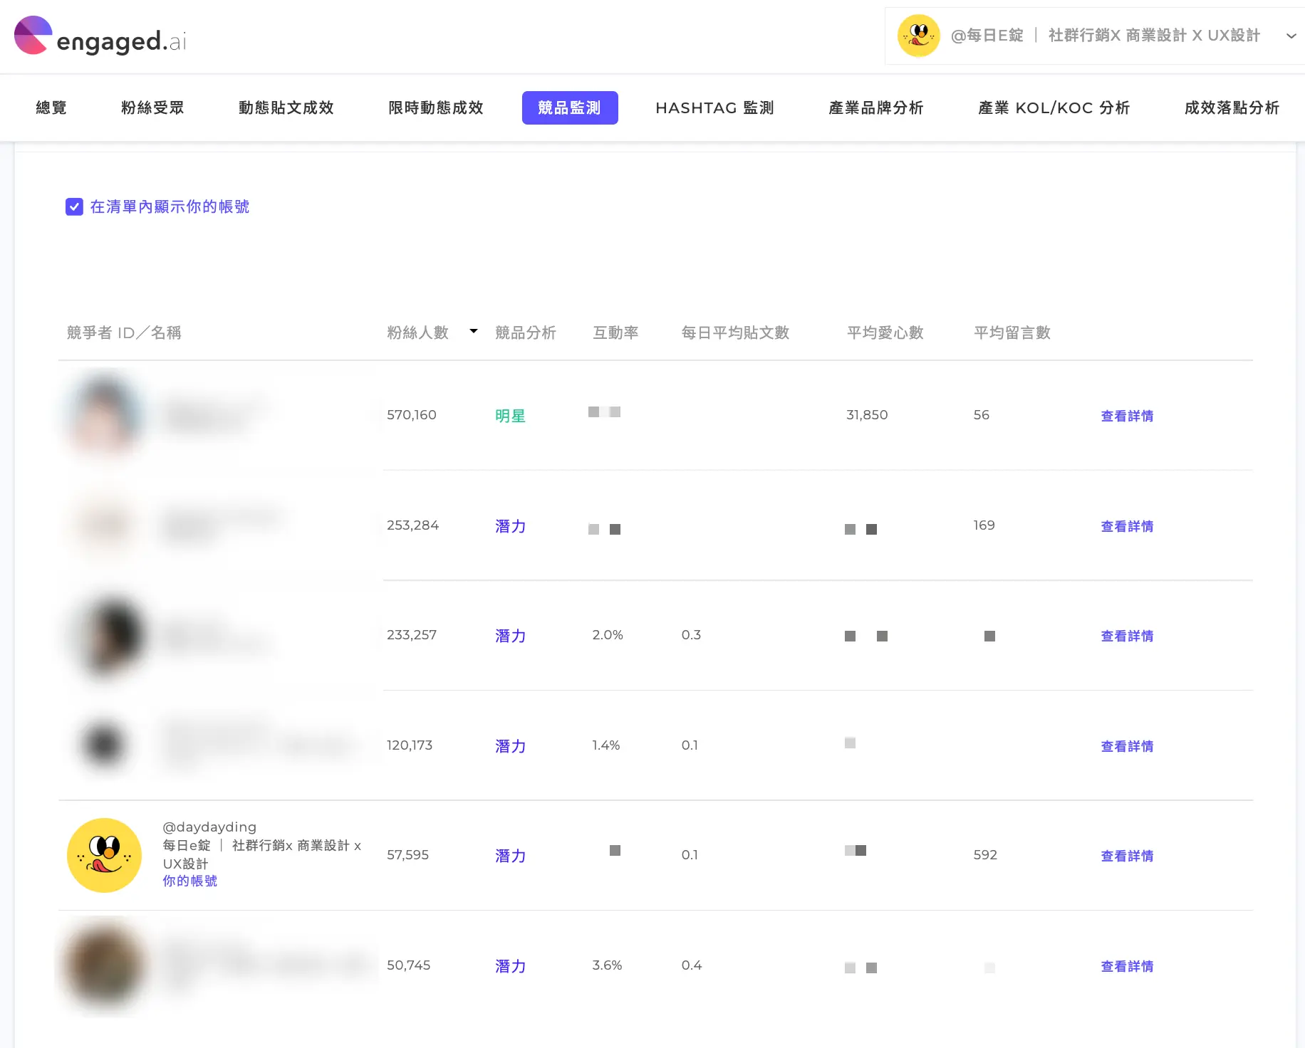Switch to 粉絲受眾 tab
Image resolution: width=1305 pixels, height=1048 pixels.
coord(152,108)
